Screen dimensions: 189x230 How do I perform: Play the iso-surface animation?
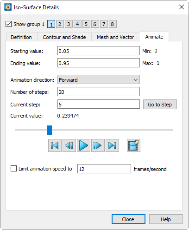83,145
